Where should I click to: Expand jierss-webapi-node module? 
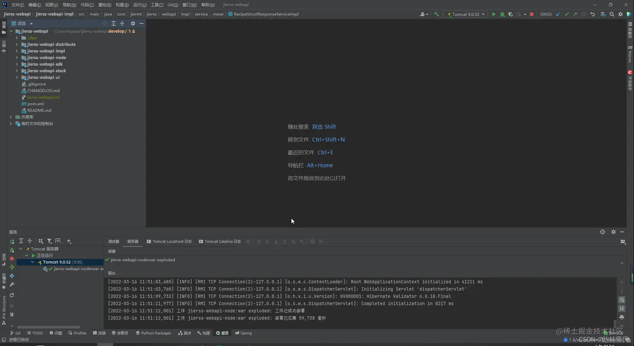click(17, 58)
